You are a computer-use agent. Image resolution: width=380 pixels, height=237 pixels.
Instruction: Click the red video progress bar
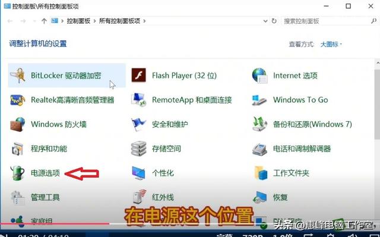point(55,223)
